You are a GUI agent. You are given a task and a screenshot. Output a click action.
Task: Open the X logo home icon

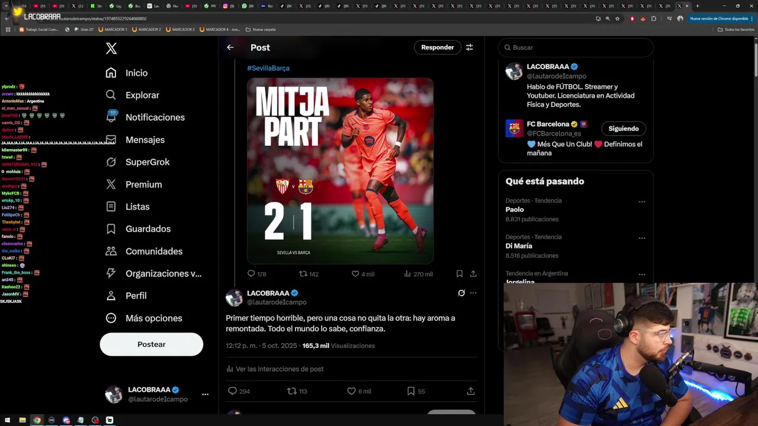111,49
